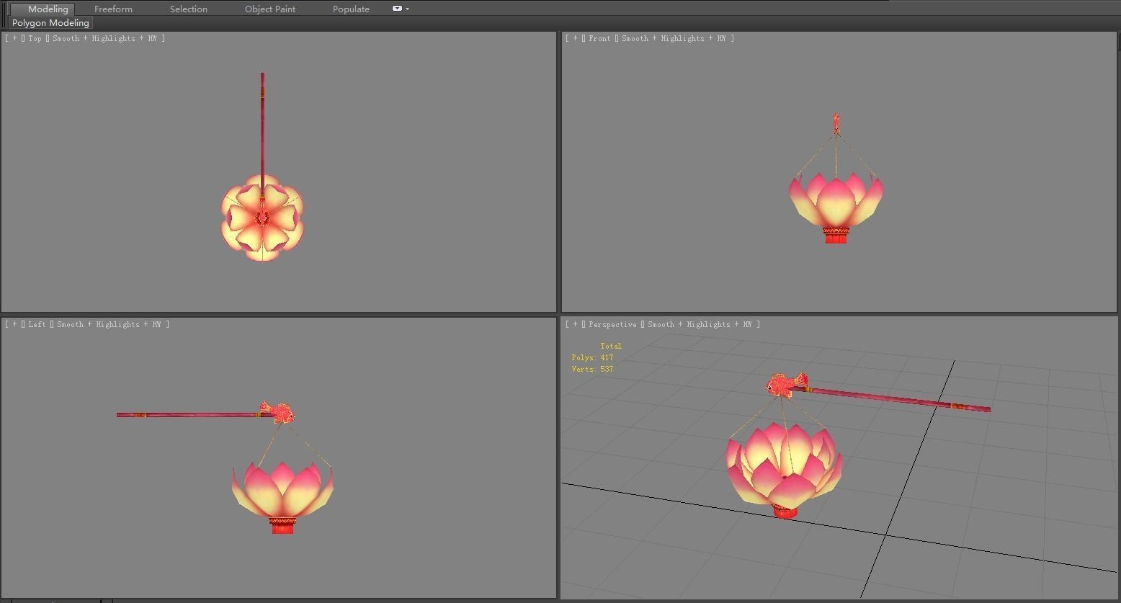Screen dimensions: 1121x603
Task: Click the Perspective viewport name label
Action: (x=612, y=324)
